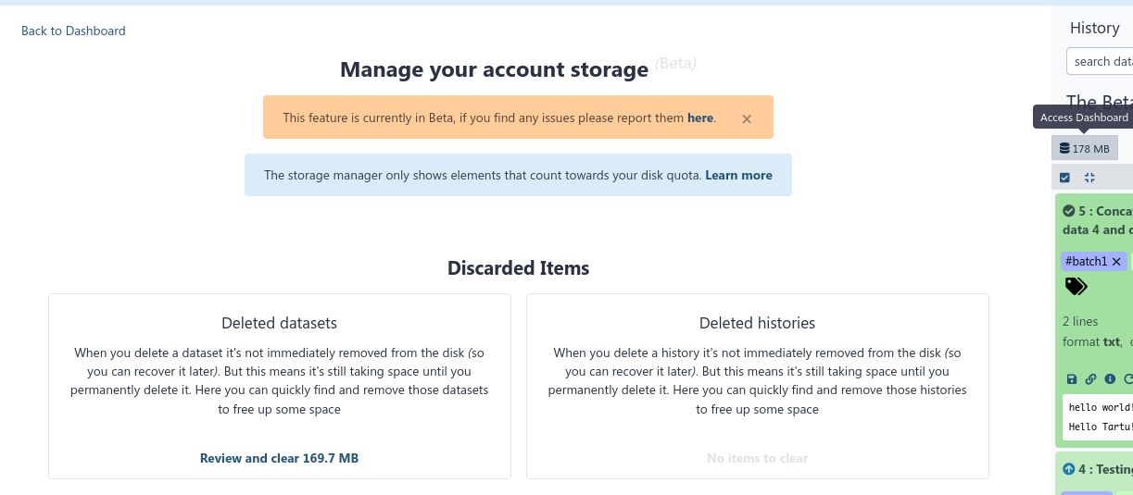Remove the #batch1 tag via its X
Image resolution: width=1133 pixels, height=495 pixels.
click(x=1116, y=262)
